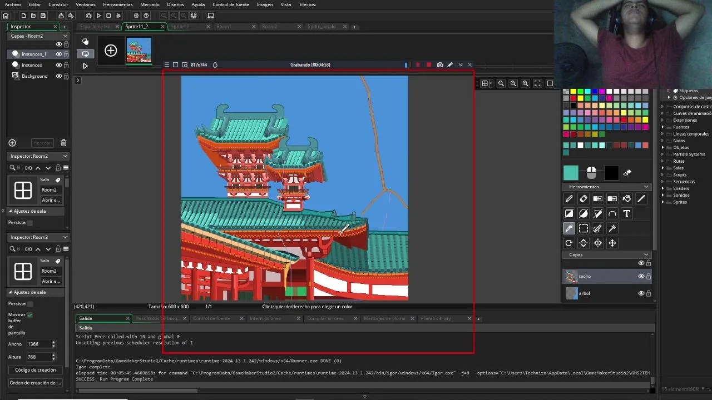Hide the Instances_1 layer
Image resolution: width=712 pixels, height=400 pixels.
point(58,54)
